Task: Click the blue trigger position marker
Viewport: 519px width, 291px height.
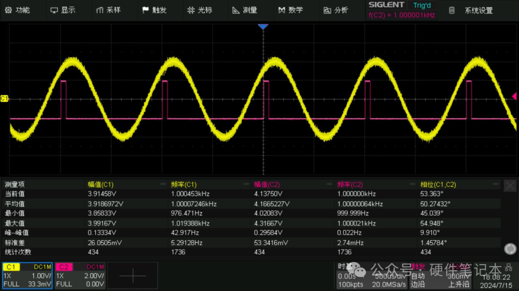Action: 263,27
